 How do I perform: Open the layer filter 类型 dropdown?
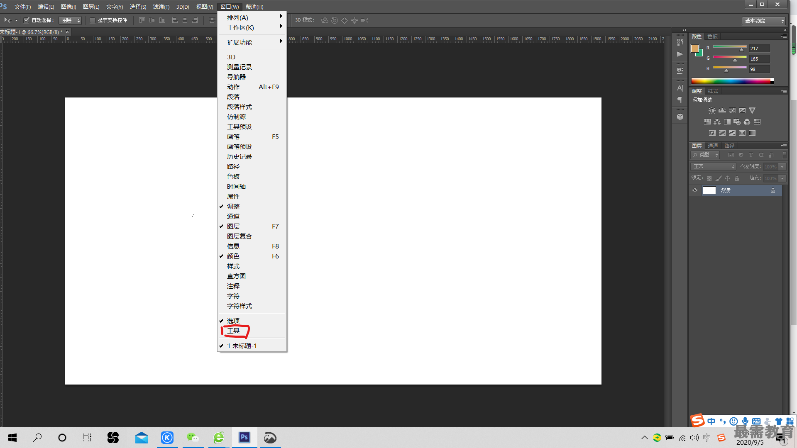tap(705, 155)
